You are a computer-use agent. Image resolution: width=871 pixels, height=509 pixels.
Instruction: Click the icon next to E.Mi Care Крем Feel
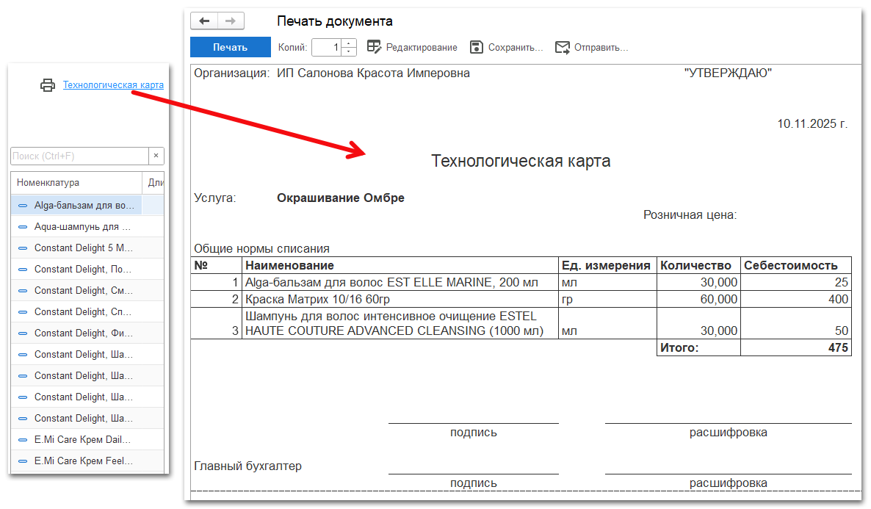23,461
